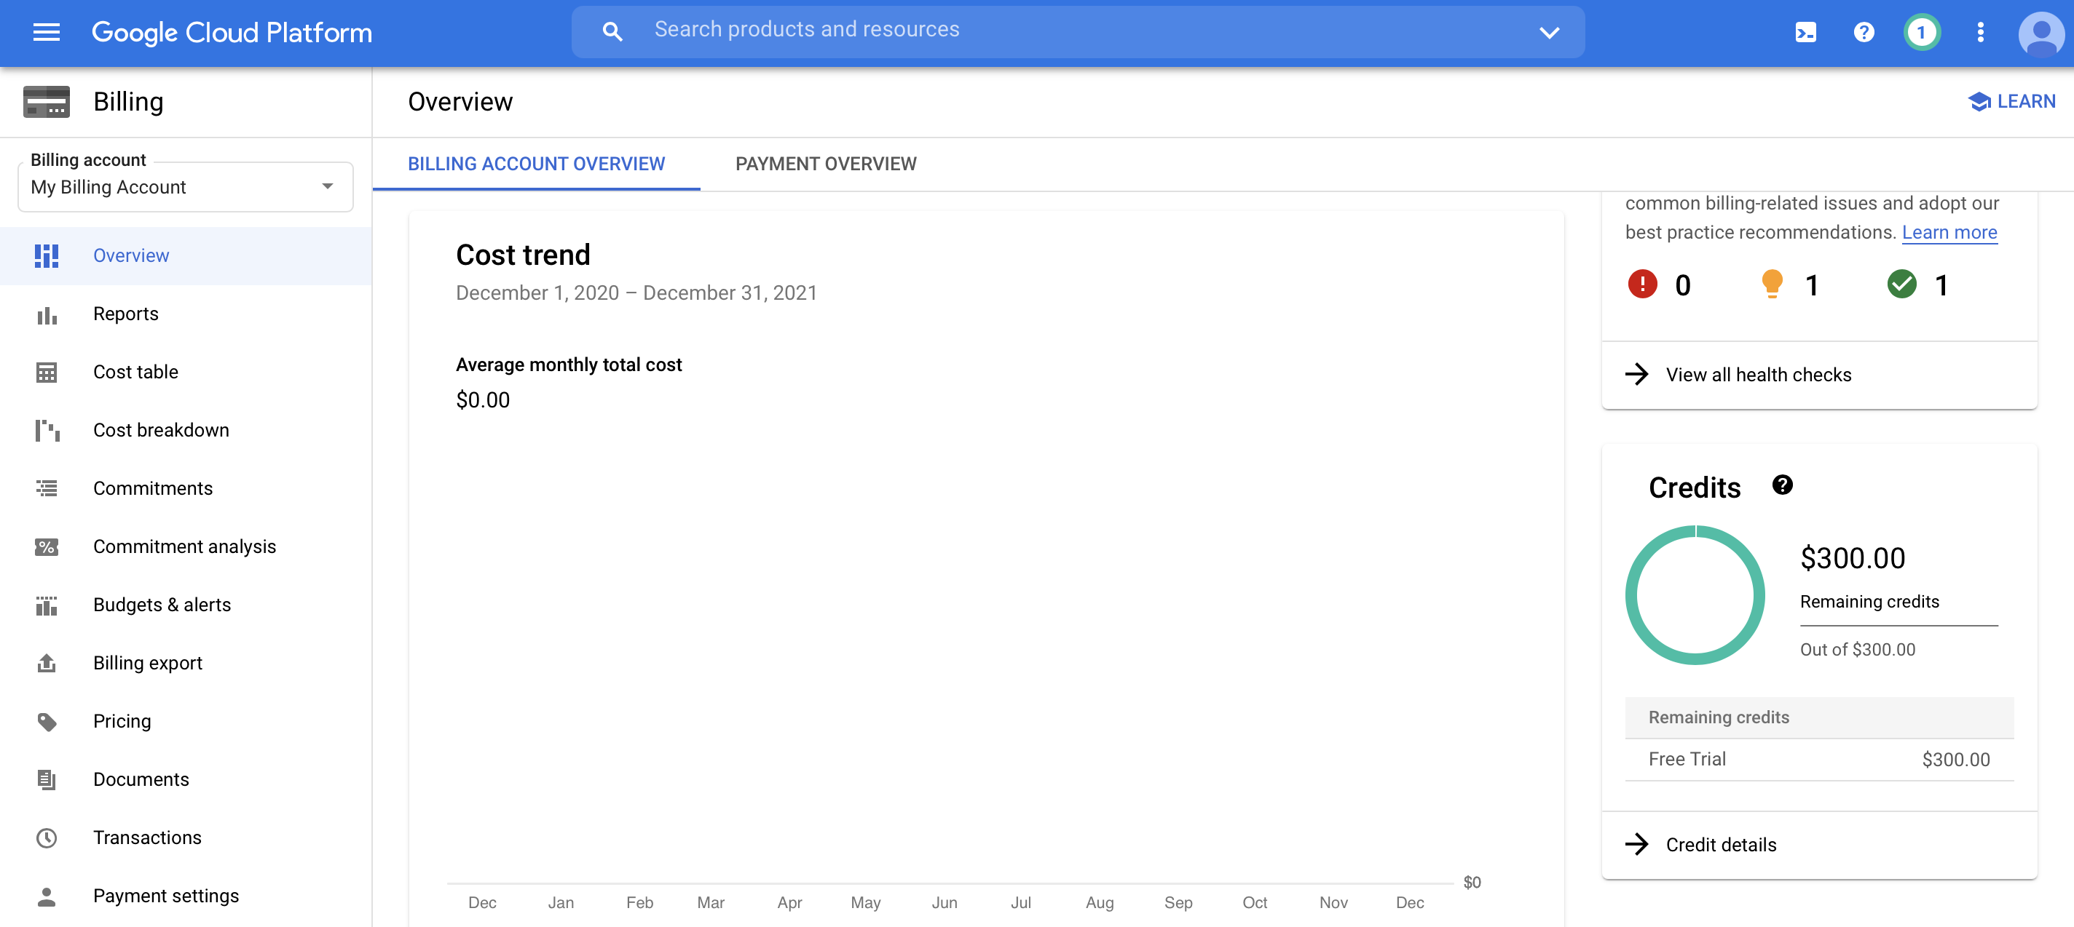2074x927 pixels.
Task: Click the Commitment analysis percent icon
Action: 46,547
